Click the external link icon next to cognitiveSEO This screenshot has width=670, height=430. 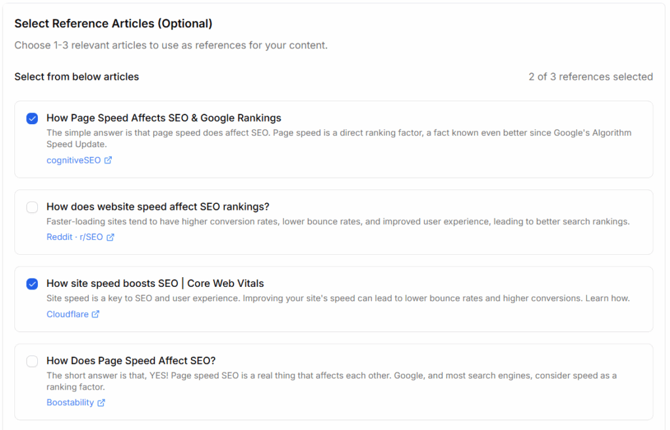coord(108,159)
